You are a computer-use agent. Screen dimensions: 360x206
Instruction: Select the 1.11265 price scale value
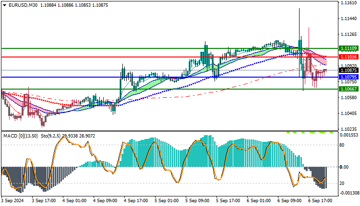point(349,34)
